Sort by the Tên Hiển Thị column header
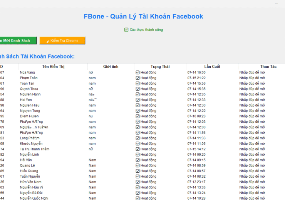 pyautogui.click(x=53, y=67)
